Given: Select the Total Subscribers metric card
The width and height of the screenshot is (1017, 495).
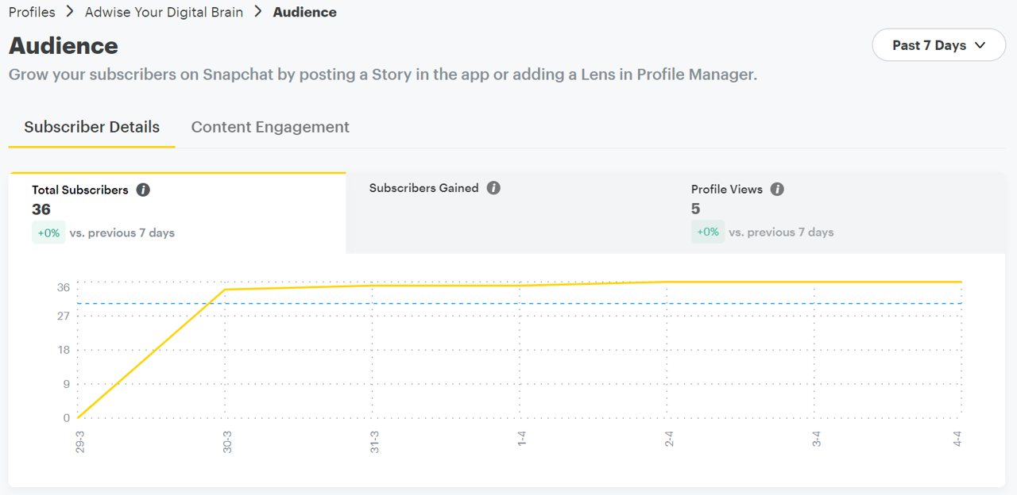Looking at the screenshot, I should coord(177,213).
